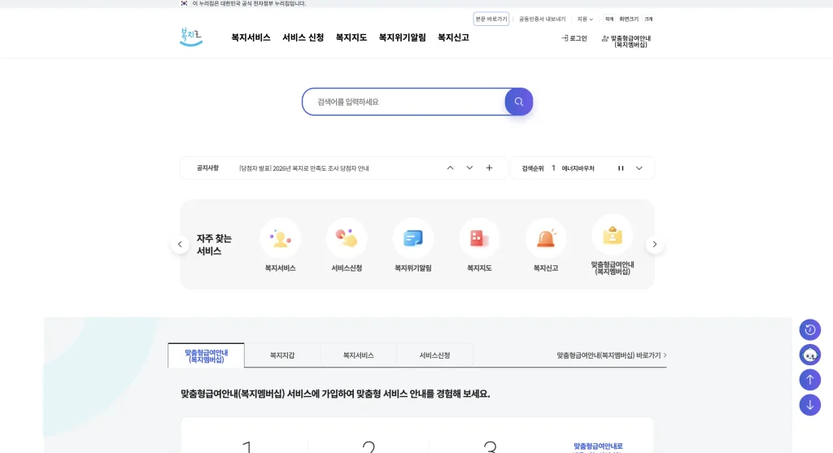Open the 지원 dropdown in top bar
The width and height of the screenshot is (833, 453).
(x=585, y=20)
